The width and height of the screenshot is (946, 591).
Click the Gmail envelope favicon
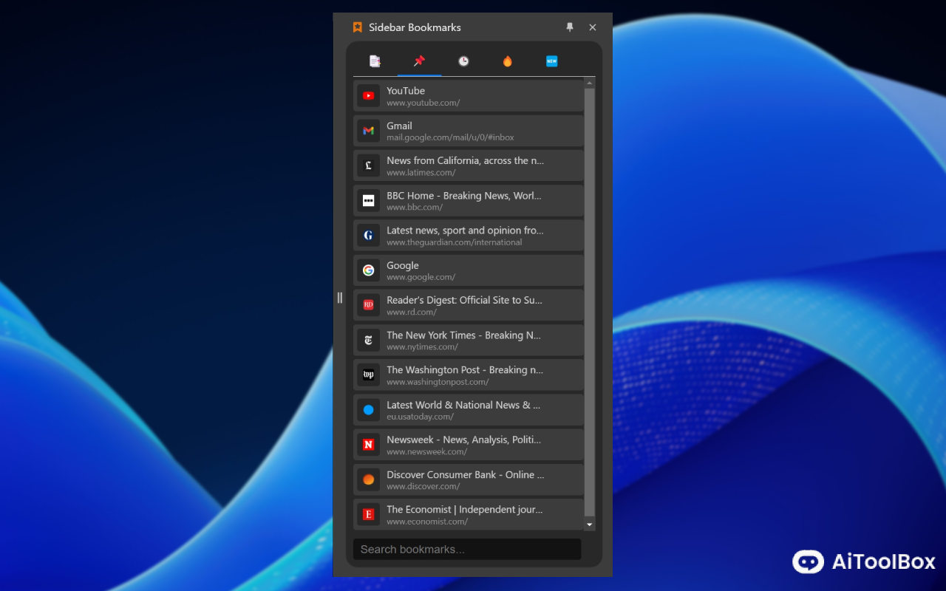[x=368, y=131]
